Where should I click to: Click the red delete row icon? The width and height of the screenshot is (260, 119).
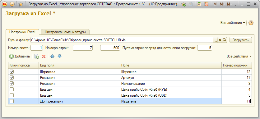[44, 57]
